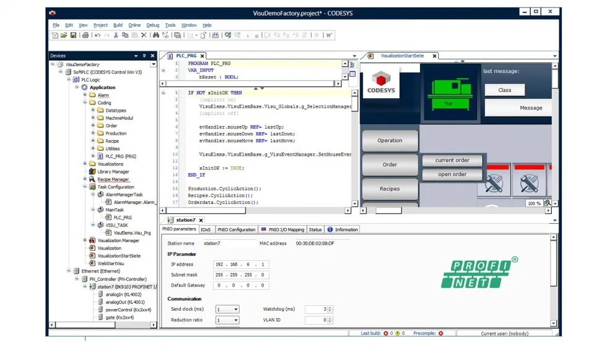Open the Reduction ratio dropdown

tap(236, 320)
